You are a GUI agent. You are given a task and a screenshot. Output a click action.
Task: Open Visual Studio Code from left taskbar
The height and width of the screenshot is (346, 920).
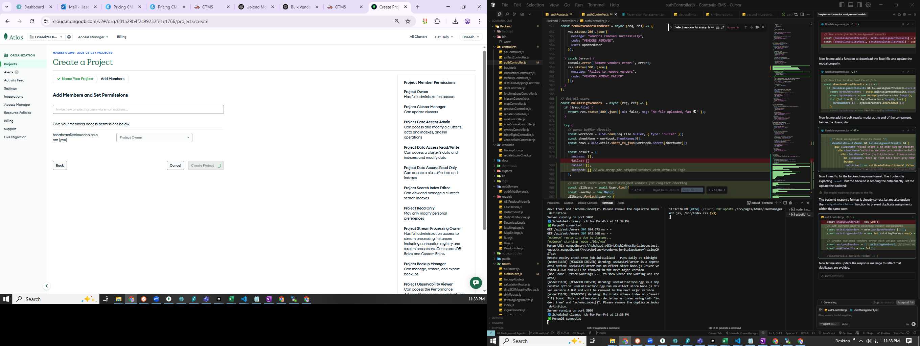point(244,299)
